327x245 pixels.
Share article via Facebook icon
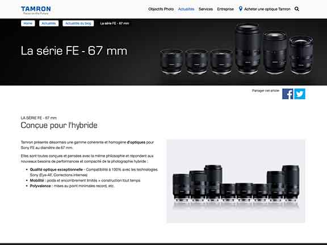tap(288, 94)
